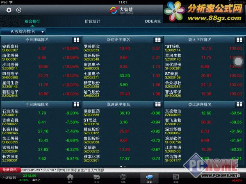246x184 pixels.
Task: Select 猛狮科技 SZ002684 row
Action: (x=41, y=149)
